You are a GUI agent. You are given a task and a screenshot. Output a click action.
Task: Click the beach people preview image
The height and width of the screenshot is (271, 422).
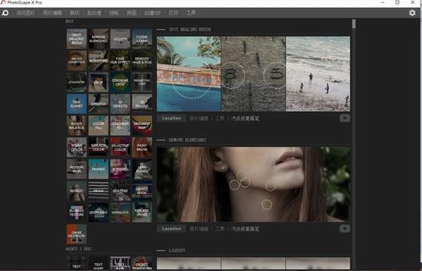pos(318,74)
